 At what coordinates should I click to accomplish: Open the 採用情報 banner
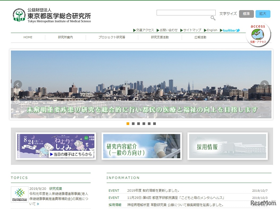tap(227, 146)
